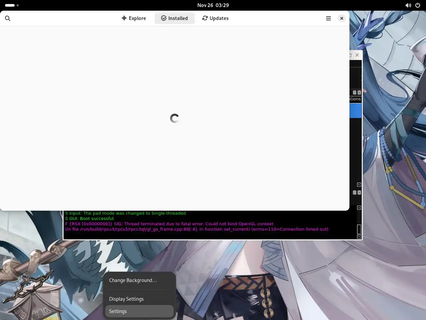Click the 'pad mode was changed' log line

point(125,213)
